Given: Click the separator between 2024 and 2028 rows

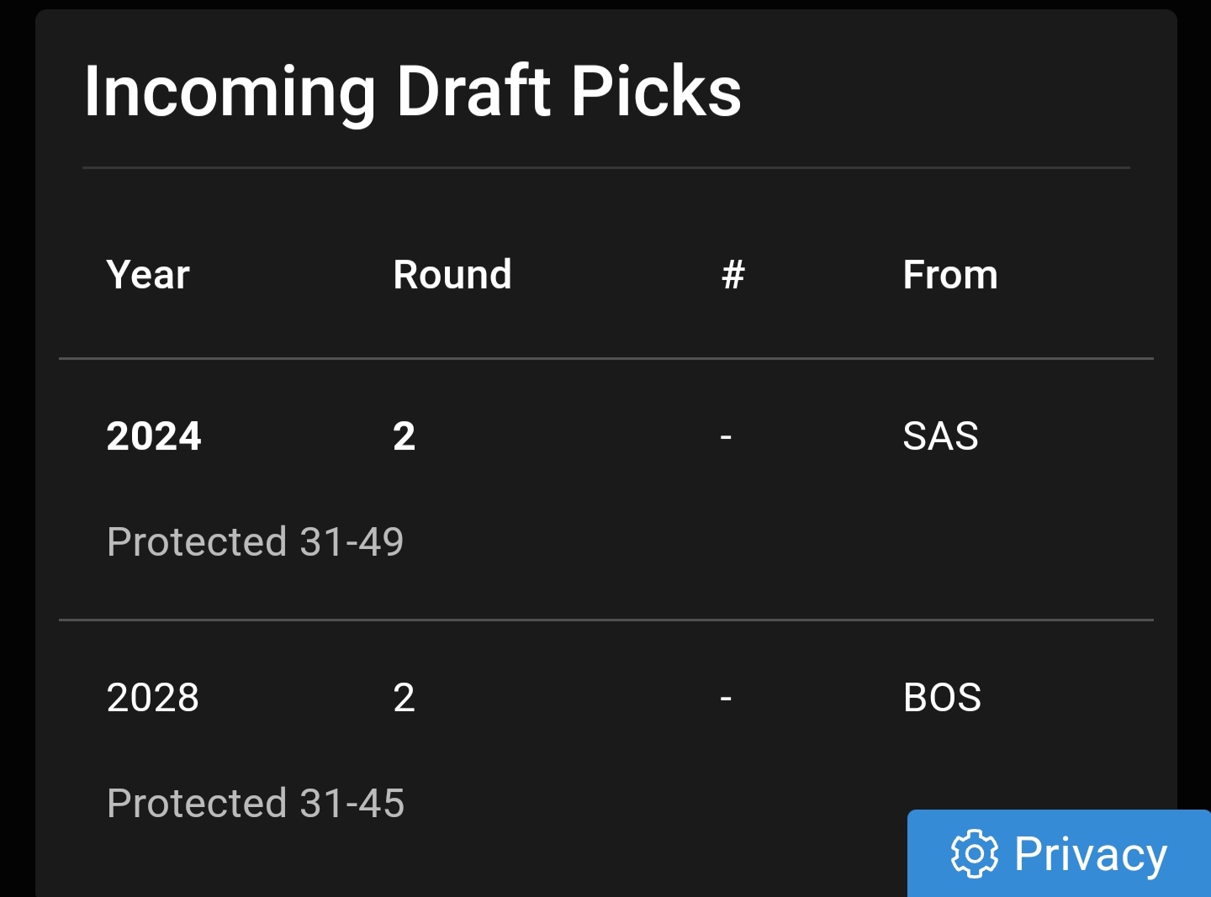Looking at the screenshot, I should point(605,620).
